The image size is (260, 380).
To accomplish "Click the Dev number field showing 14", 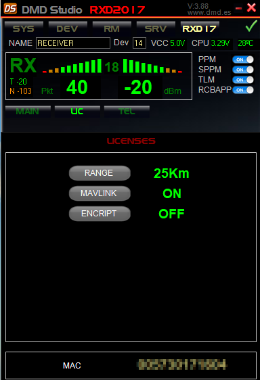I will coord(139,43).
